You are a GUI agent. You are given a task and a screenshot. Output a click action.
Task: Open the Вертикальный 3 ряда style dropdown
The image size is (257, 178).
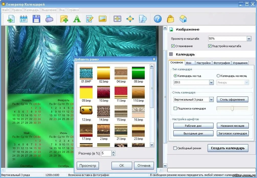[x=211, y=100]
